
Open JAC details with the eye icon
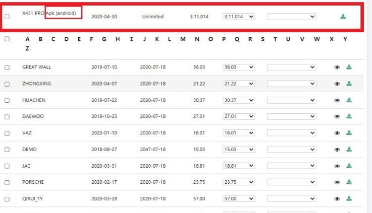(337, 166)
